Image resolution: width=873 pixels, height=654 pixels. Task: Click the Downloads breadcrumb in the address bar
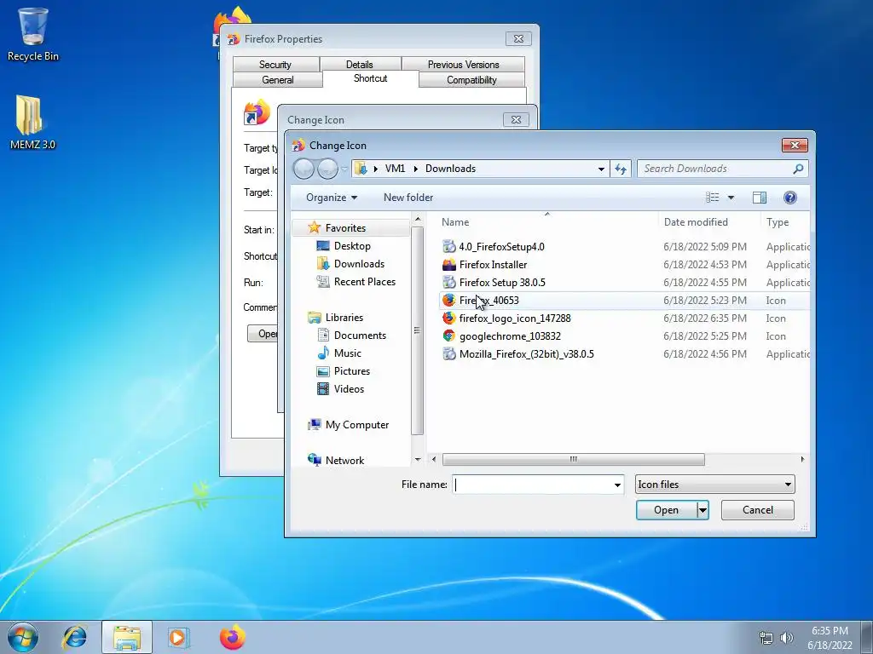click(450, 169)
